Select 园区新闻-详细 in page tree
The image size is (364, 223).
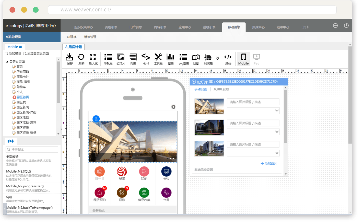[26, 112]
